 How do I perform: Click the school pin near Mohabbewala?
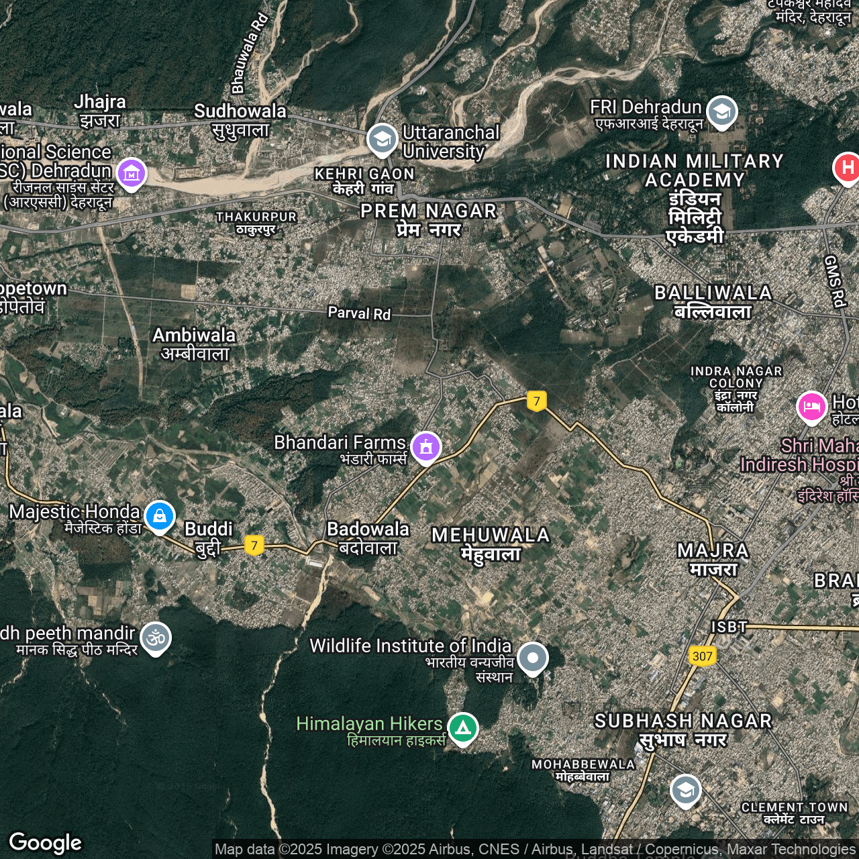pos(685,791)
